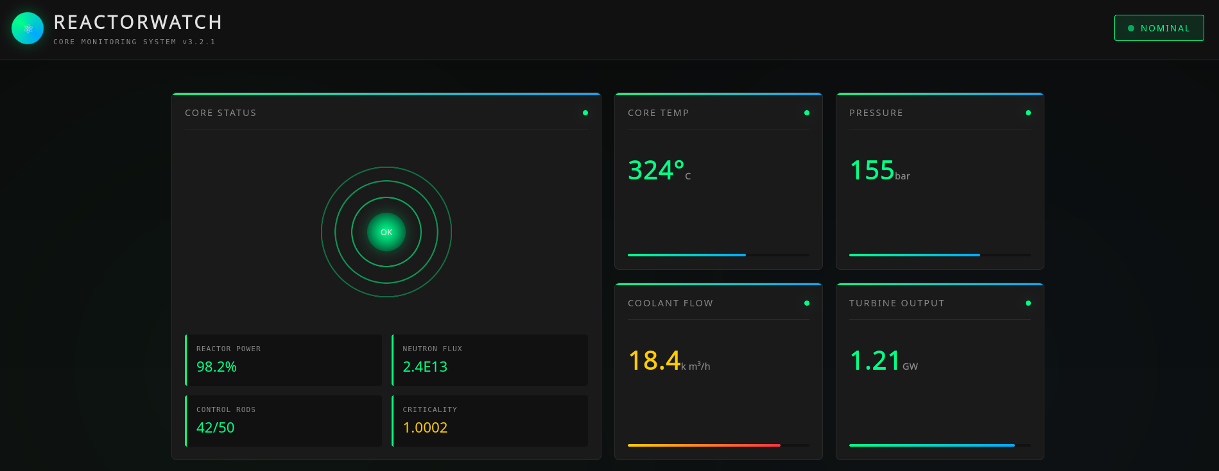Click the Core Temp progress bar
The width and height of the screenshot is (1219, 471).
[x=718, y=255]
